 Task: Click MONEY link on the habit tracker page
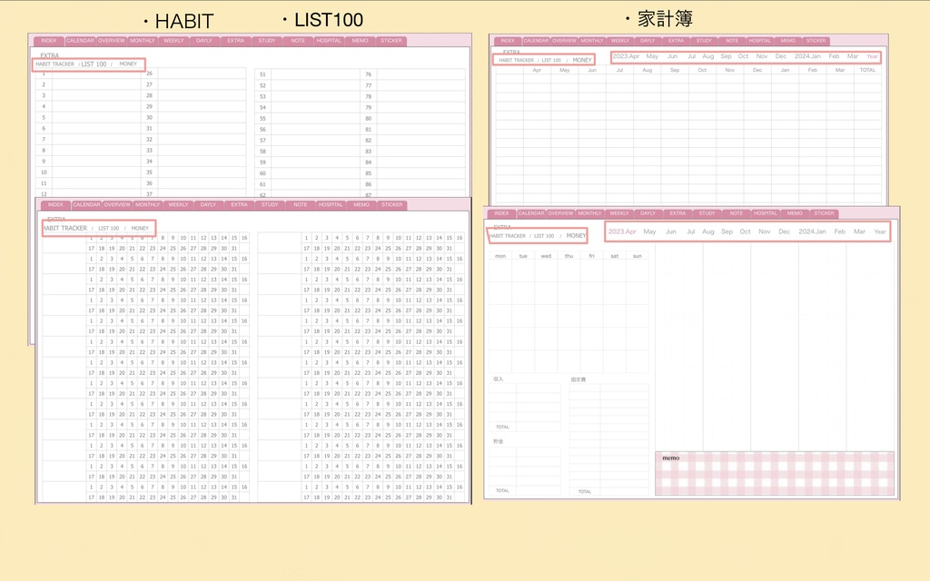(140, 228)
